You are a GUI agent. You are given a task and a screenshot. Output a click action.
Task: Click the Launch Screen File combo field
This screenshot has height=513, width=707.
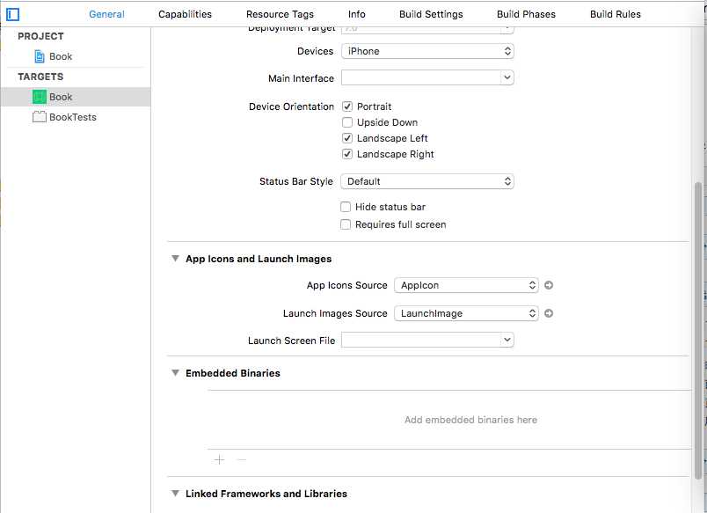(x=426, y=340)
